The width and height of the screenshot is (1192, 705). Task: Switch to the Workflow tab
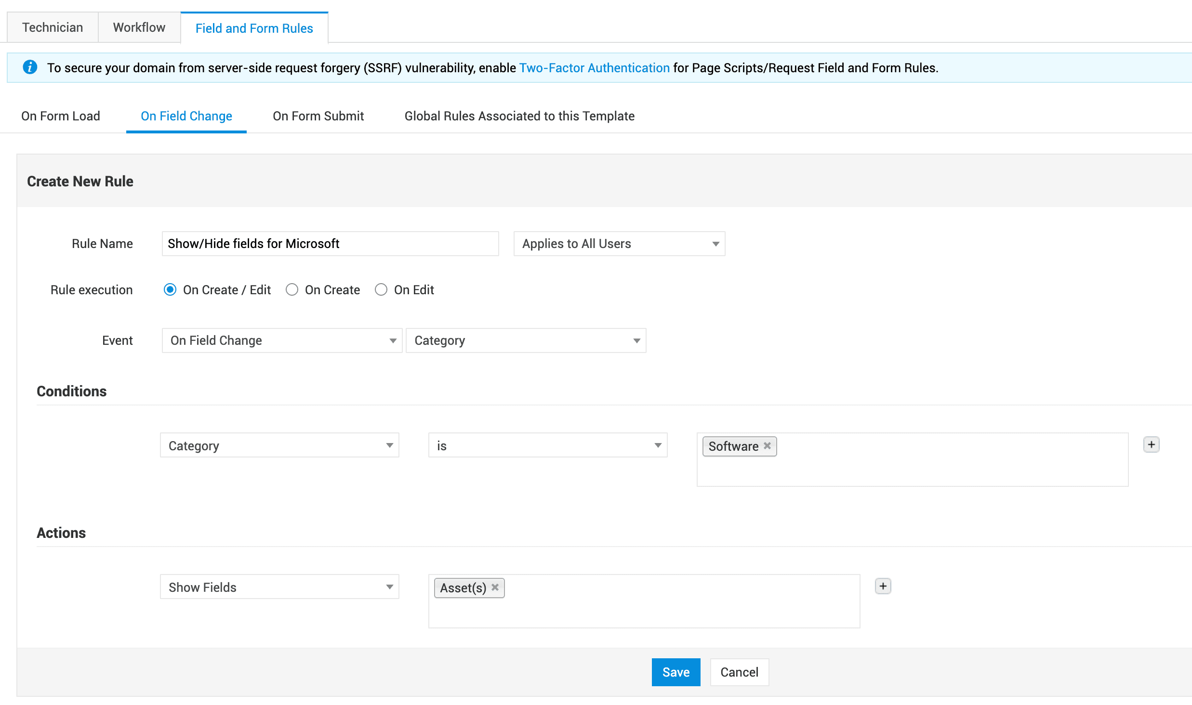pos(139,27)
